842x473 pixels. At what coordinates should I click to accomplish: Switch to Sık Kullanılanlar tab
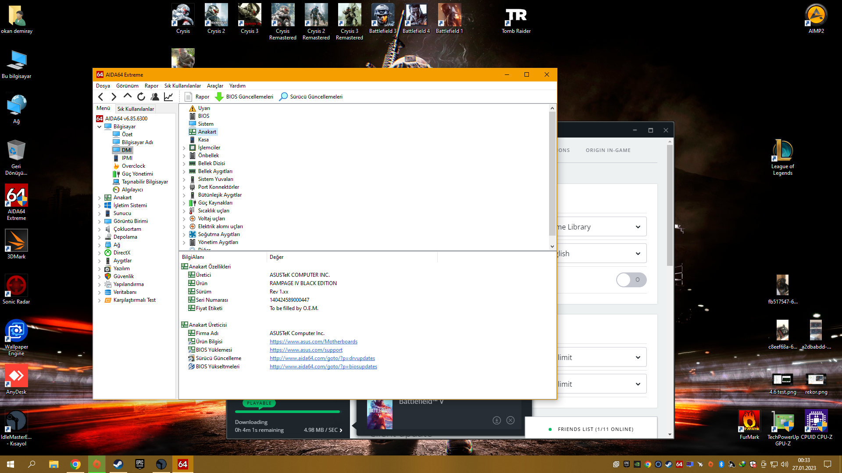[x=136, y=109]
